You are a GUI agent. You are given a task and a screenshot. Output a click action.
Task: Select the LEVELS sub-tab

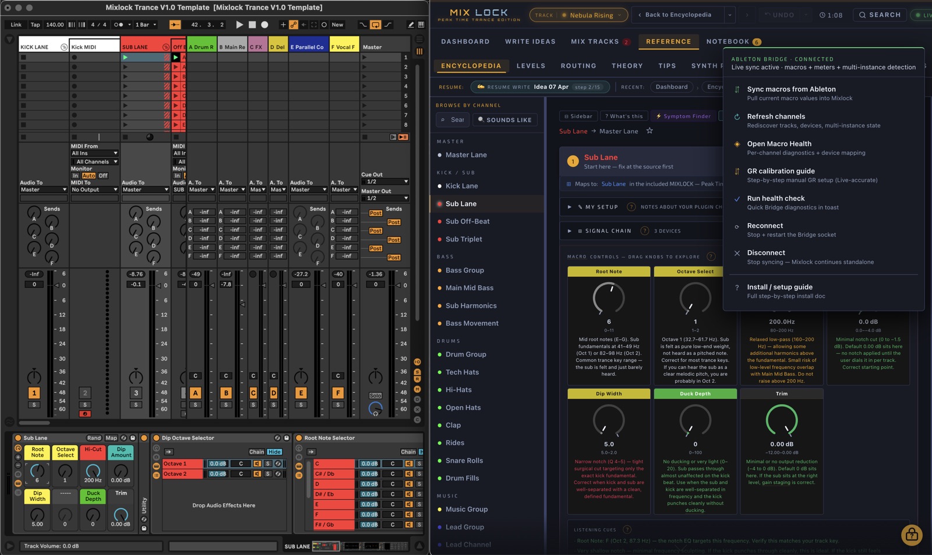click(x=531, y=66)
